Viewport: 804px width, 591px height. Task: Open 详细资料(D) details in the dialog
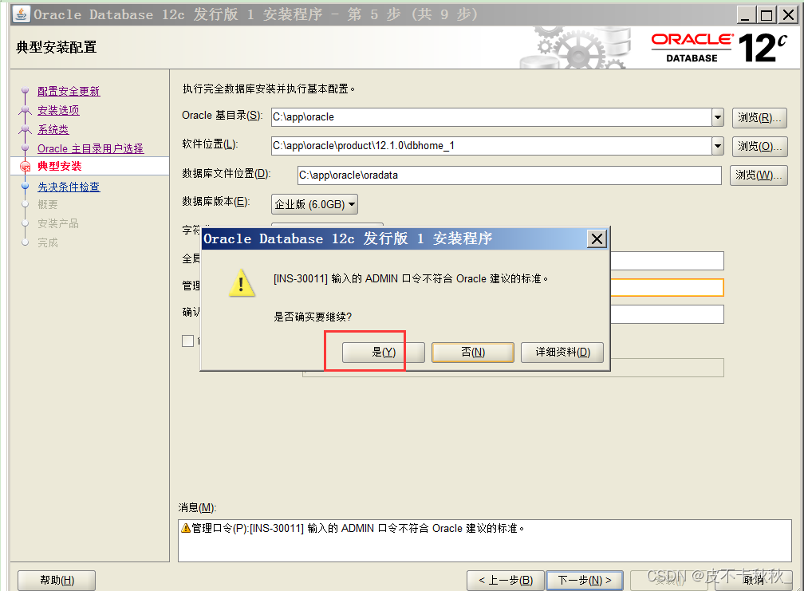pyautogui.click(x=562, y=353)
